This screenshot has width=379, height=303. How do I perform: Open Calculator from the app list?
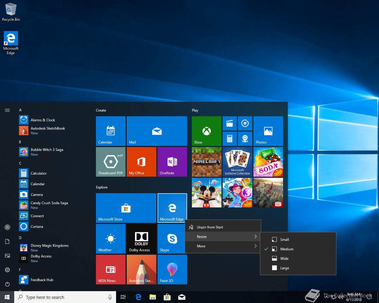click(53, 173)
